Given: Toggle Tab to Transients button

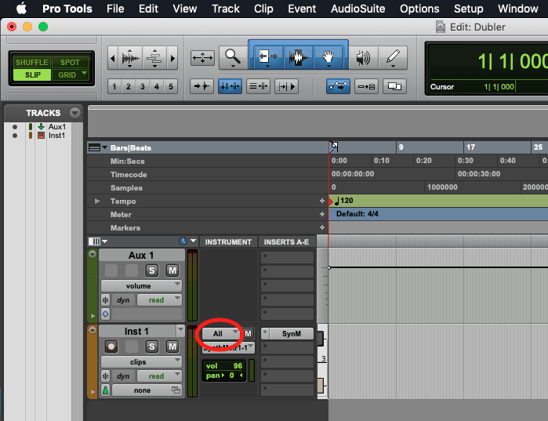Looking at the screenshot, I should 202,86.
